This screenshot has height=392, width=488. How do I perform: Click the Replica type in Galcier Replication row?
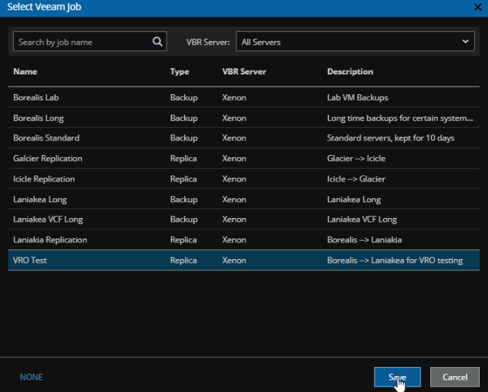coord(183,159)
